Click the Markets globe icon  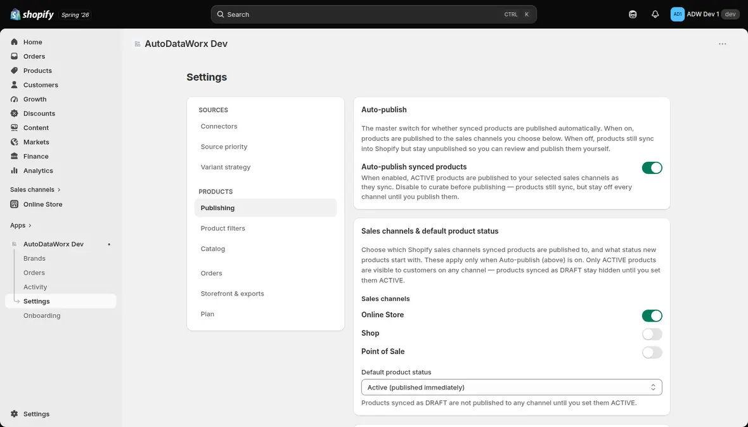(15, 142)
